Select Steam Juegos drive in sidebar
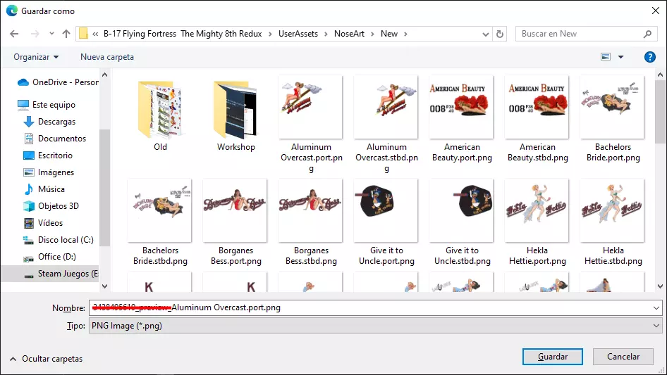The image size is (667, 375). tap(50, 274)
